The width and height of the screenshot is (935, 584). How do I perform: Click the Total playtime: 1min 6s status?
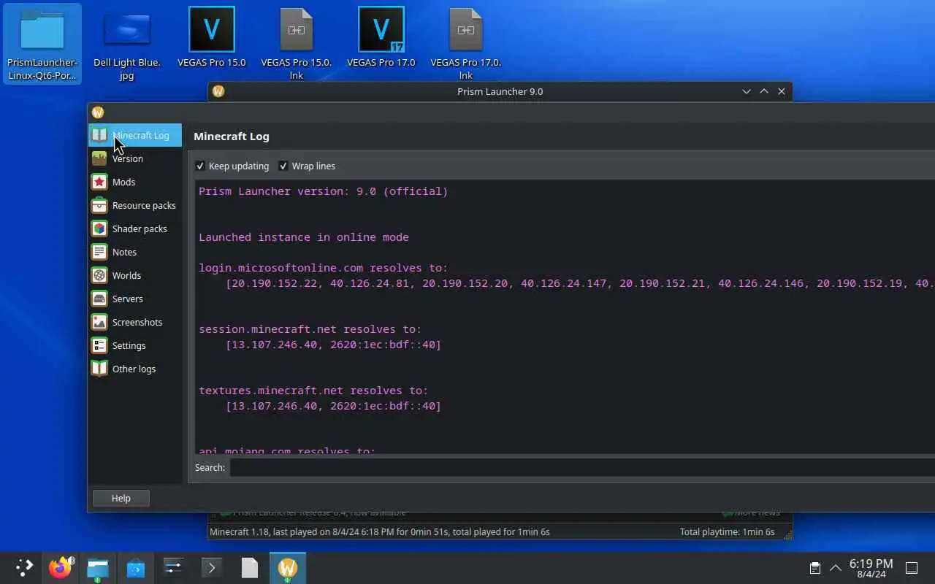tap(727, 532)
